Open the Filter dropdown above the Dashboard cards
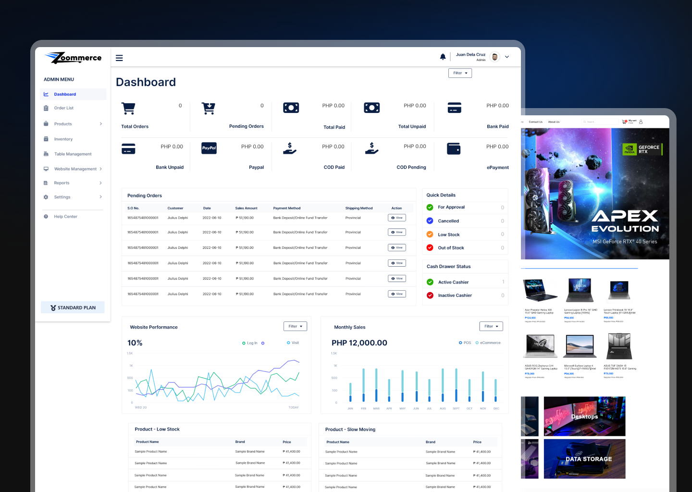Image resolution: width=692 pixels, height=492 pixels. click(x=460, y=73)
